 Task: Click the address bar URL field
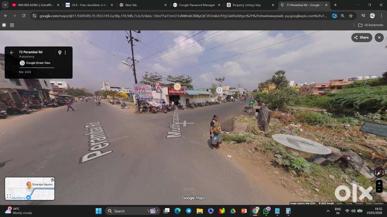[x=182, y=16]
